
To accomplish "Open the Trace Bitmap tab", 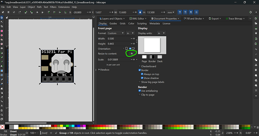I will (235, 19).
